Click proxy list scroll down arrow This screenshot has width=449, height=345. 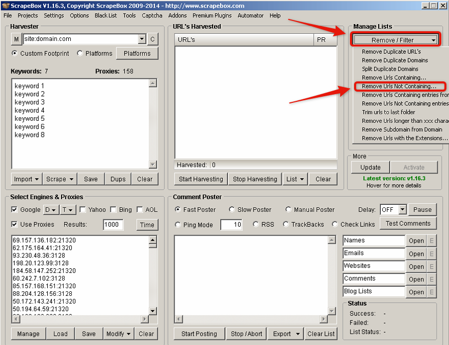(153, 311)
